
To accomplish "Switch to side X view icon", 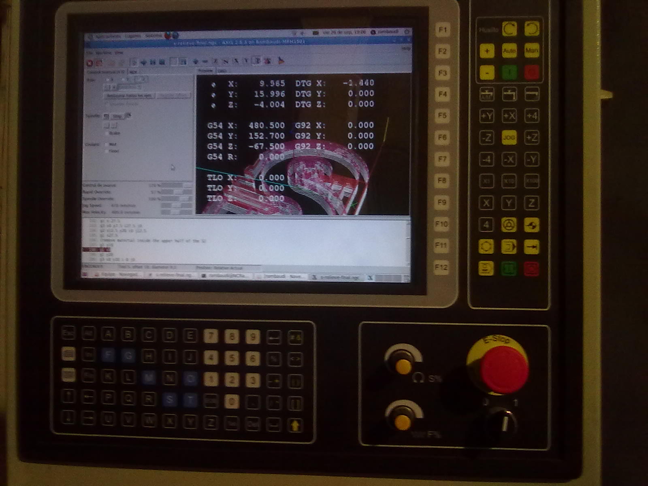I will 236,61.
